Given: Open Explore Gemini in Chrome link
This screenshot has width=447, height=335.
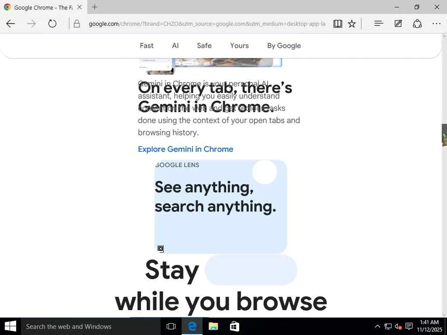Looking at the screenshot, I should coord(186,149).
